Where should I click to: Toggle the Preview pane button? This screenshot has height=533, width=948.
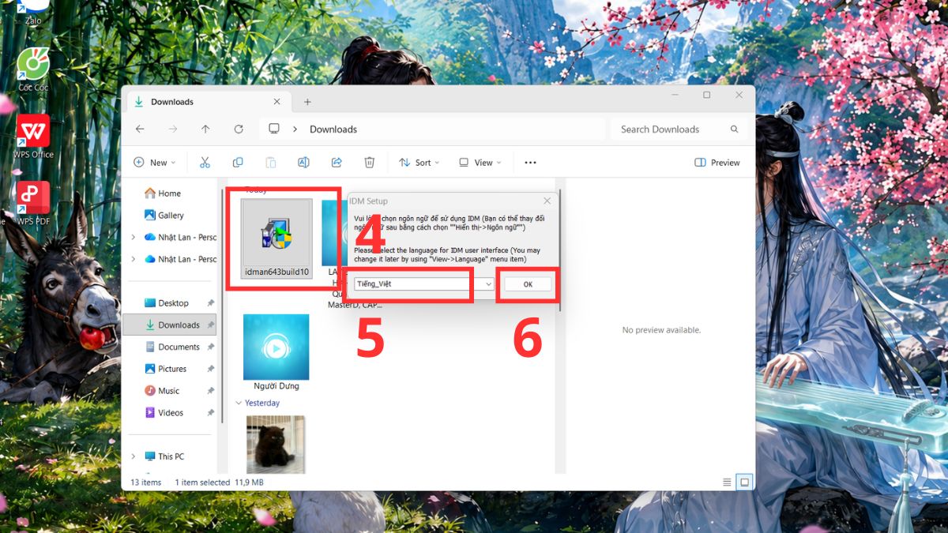[x=717, y=163]
